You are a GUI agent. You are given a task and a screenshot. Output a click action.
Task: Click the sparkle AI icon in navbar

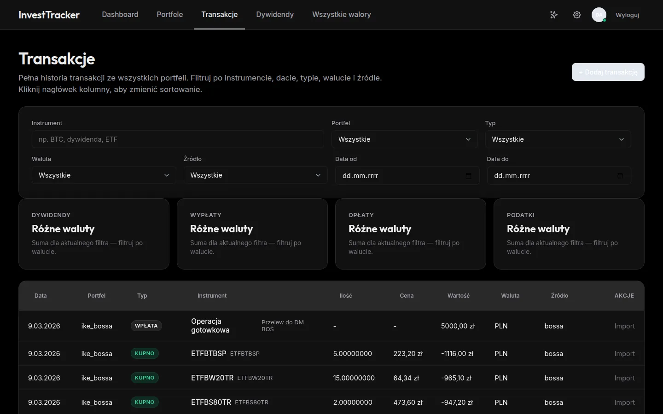point(554,15)
